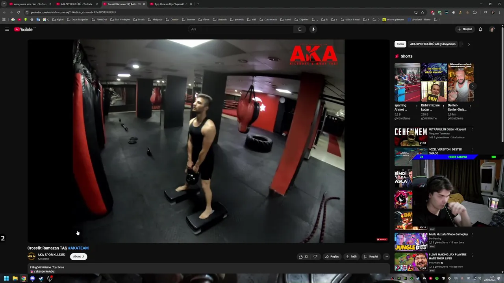Open the sparring Ahmet short thumbnail
Screen dimensions: 504x283
click(408, 82)
